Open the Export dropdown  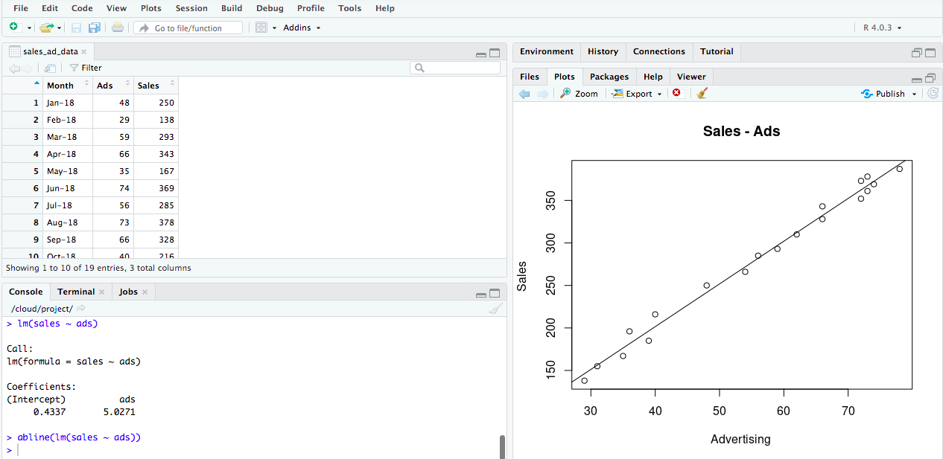pos(637,94)
